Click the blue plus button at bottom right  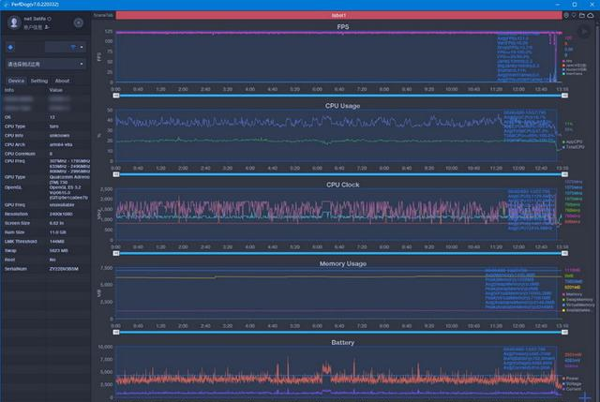tap(584, 397)
